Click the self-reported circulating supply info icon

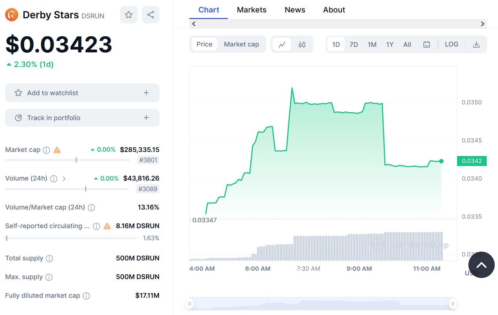[x=97, y=226]
